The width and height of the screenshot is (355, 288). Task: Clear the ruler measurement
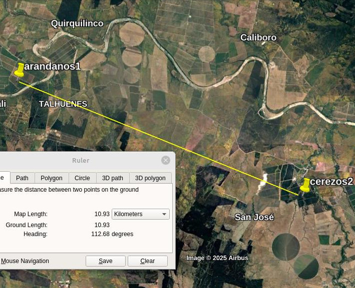pyautogui.click(x=147, y=261)
